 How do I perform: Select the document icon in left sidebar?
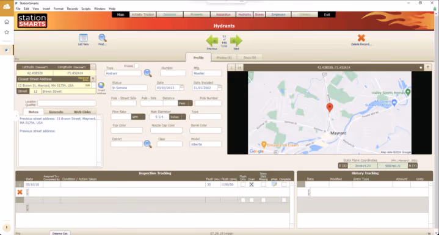click(x=7, y=50)
